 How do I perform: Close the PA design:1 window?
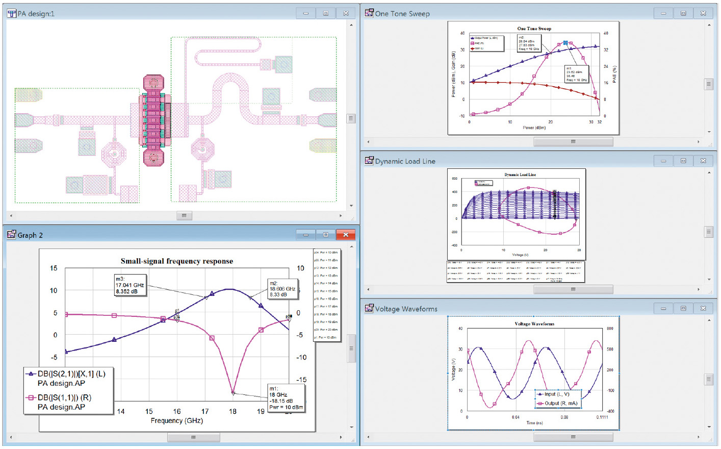click(x=346, y=13)
